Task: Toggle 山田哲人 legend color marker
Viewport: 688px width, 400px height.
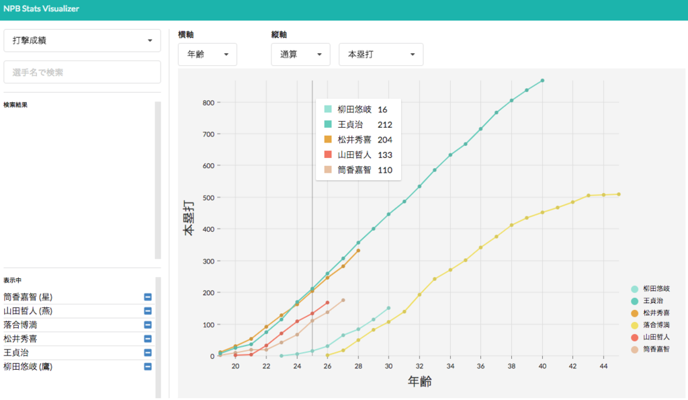Action: tap(634, 337)
